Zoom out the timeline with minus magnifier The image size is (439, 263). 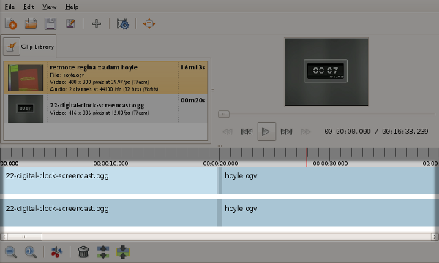[11, 252]
